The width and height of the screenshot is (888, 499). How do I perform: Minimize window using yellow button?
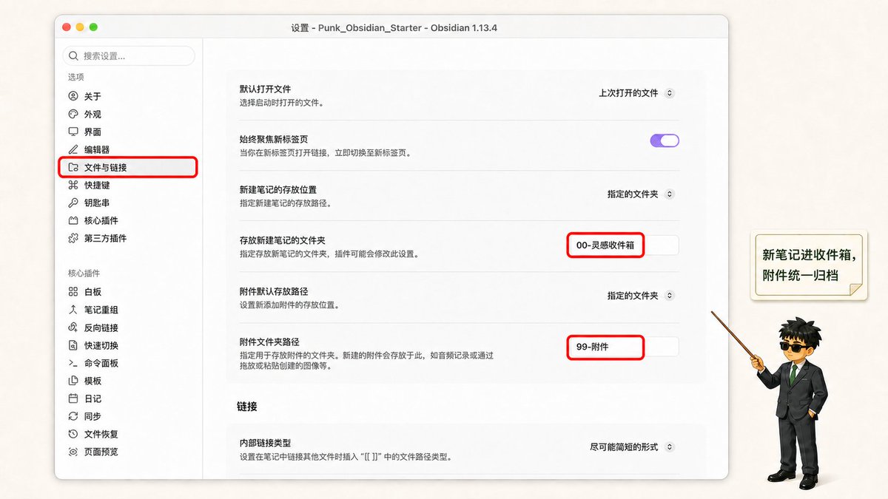coord(80,27)
